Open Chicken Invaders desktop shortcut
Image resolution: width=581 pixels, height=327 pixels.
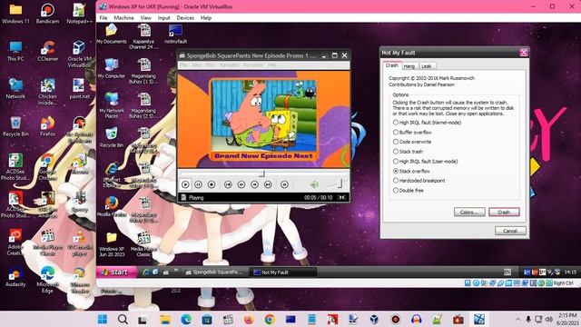(x=47, y=92)
